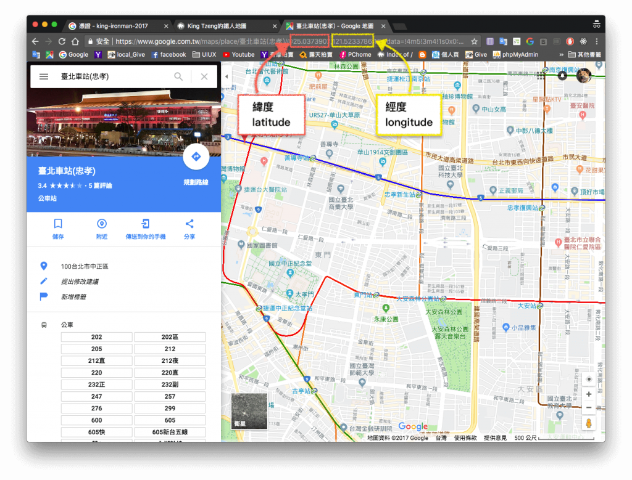
Task: Click the red Adblock extension icon
Action: point(570,41)
